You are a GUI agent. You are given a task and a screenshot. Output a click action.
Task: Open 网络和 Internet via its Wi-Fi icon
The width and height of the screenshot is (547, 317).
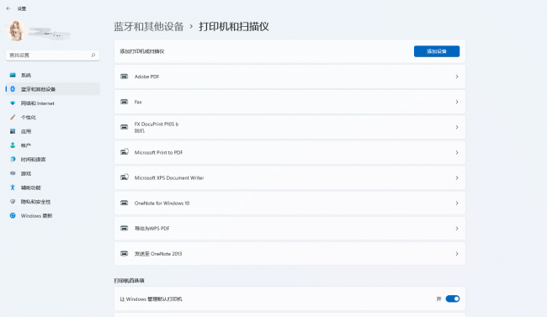[13, 103]
